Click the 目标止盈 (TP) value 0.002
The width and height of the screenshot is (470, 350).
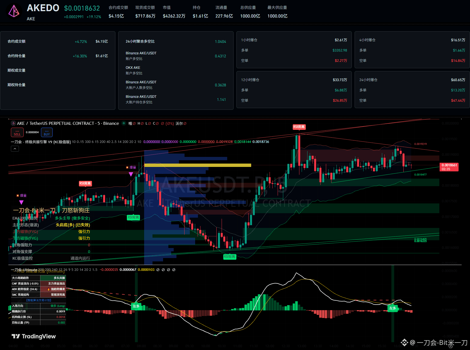click(62, 323)
